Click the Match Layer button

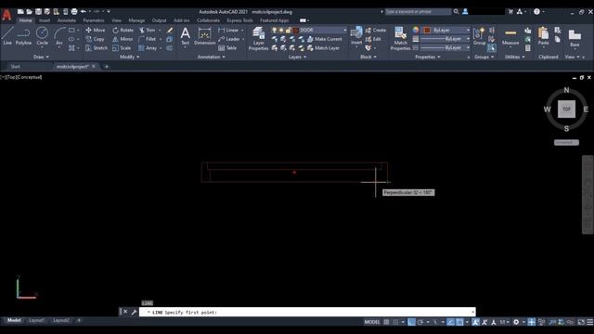[324, 48]
